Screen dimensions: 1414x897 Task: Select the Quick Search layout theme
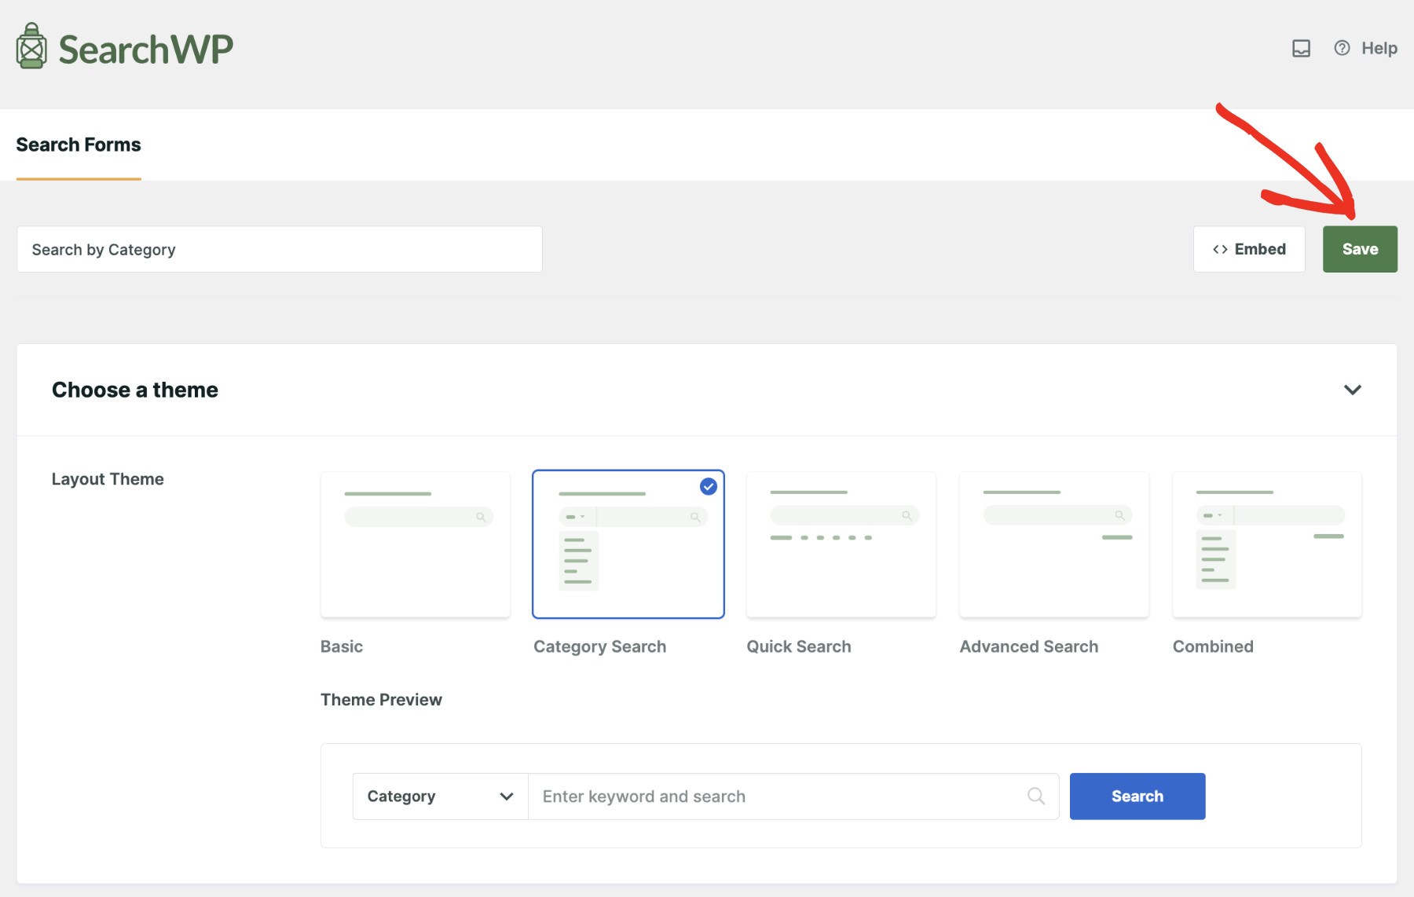pyautogui.click(x=840, y=544)
